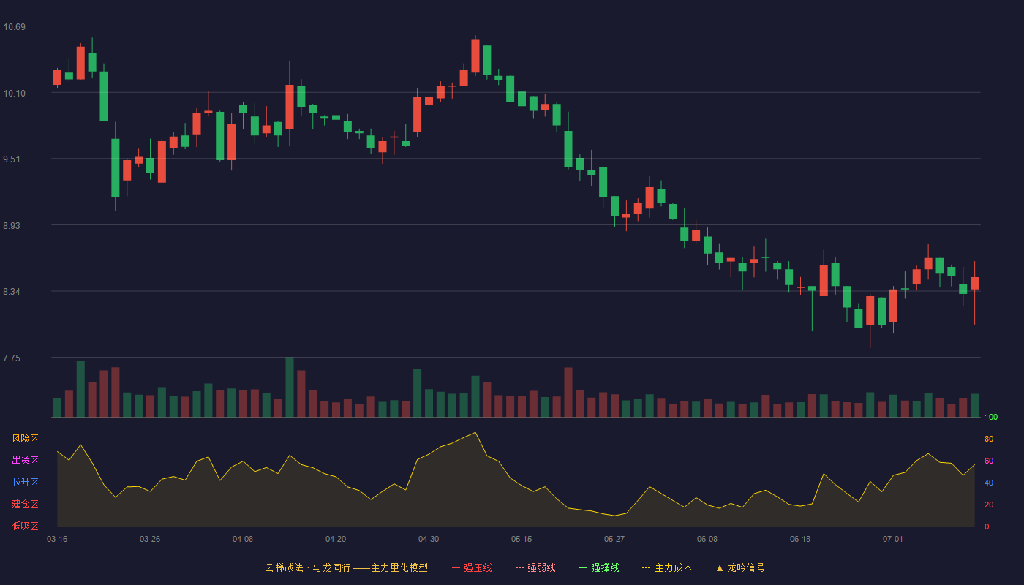The image size is (1024, 585).
Task: Select the 06-18 date label
Action: click(800, 539)
